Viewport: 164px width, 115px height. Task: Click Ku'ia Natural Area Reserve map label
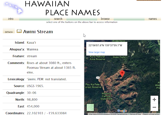pyautogui.click(x=97, y=58)
